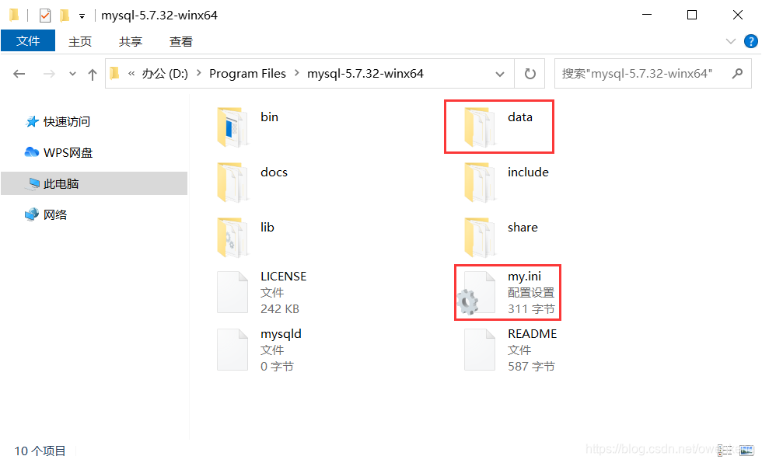Open recent locations dropdown arrow
The image size is (762, 463).
(x=72, y=74)
